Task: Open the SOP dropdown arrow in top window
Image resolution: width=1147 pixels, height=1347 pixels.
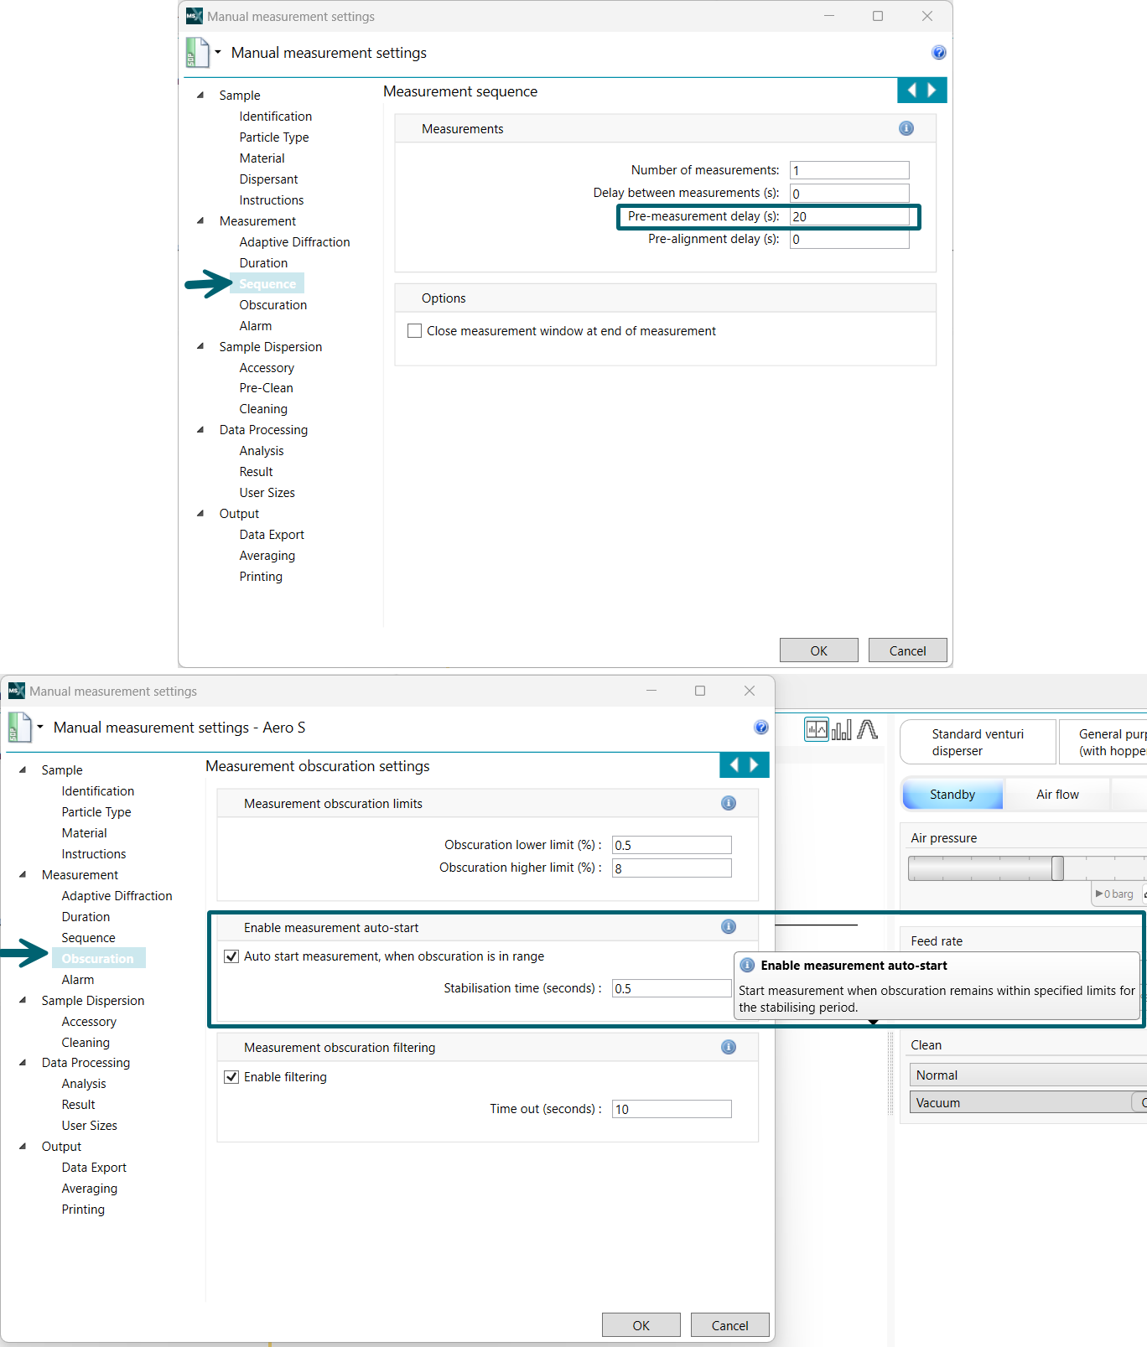Action: click(x=218, y=52)
